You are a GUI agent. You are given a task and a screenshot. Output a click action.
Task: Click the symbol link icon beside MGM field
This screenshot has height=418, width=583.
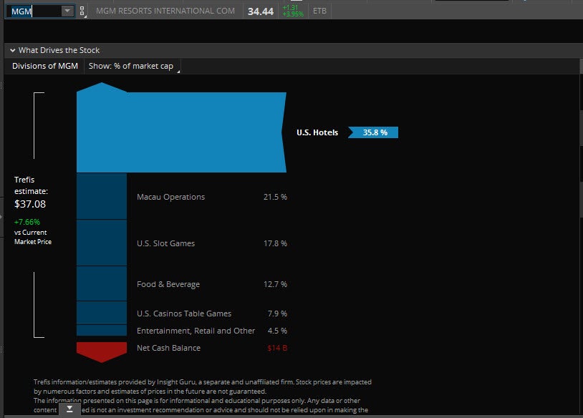[x=82, y=11]
